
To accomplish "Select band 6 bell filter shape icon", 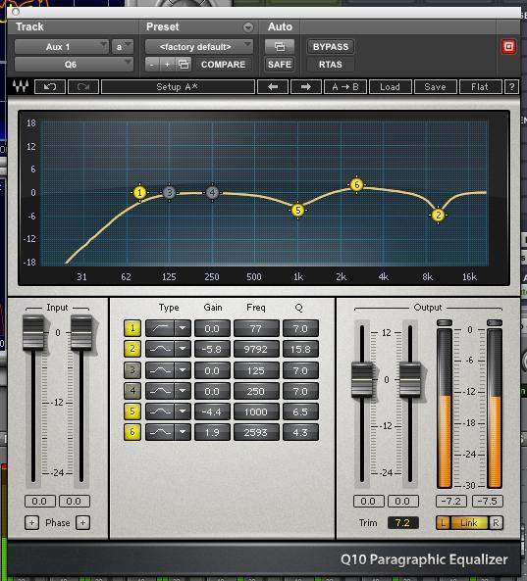I will [160, 432].
